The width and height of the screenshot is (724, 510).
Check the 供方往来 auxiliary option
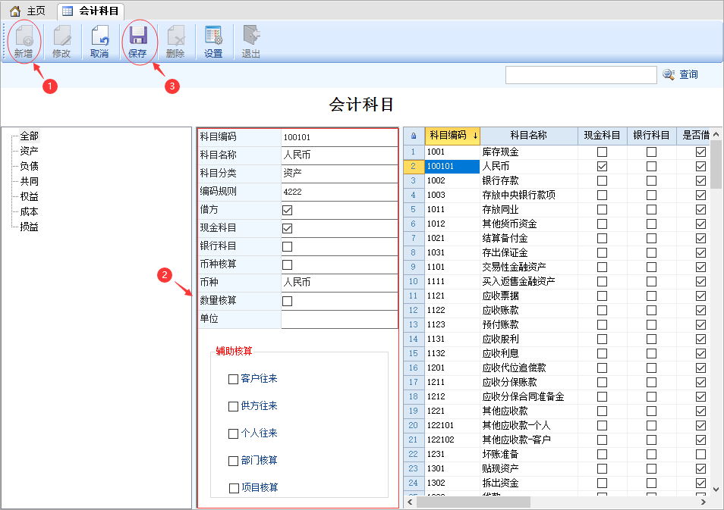tap(233, 406)
